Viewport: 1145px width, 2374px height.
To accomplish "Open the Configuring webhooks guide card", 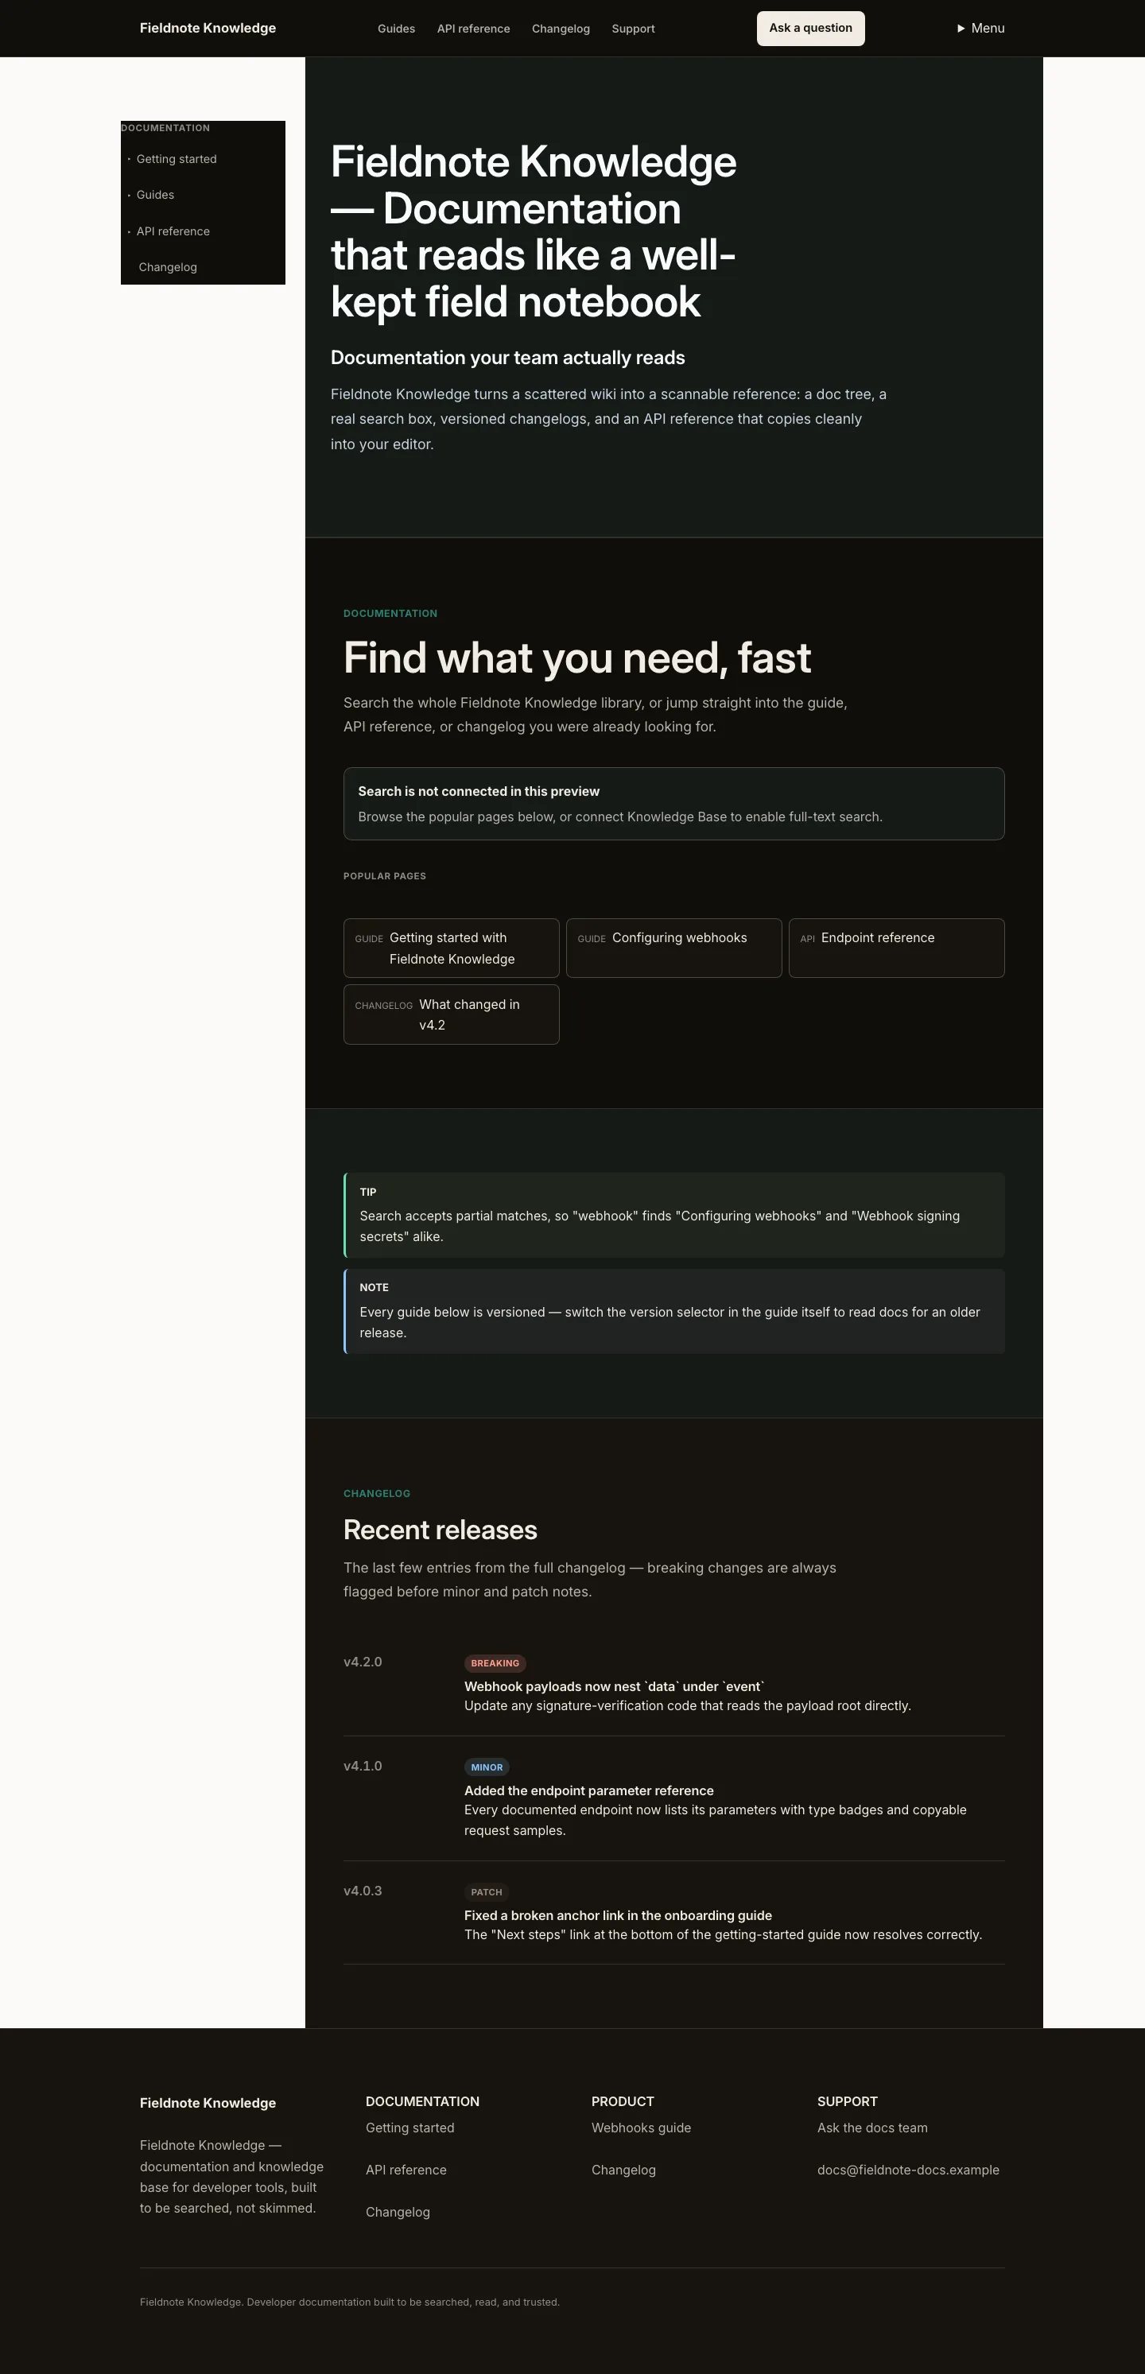I will 674,948.
